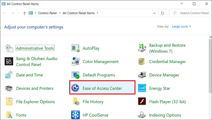Go forward to next page
212x120 pixels.
pos(13,13)
